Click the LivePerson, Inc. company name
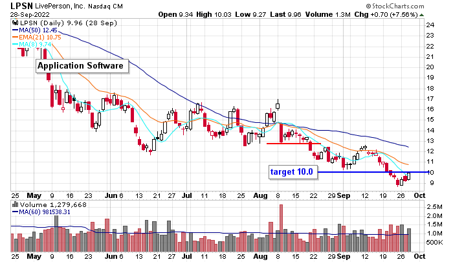Screen dimensions: 453x262 [60, 6]
